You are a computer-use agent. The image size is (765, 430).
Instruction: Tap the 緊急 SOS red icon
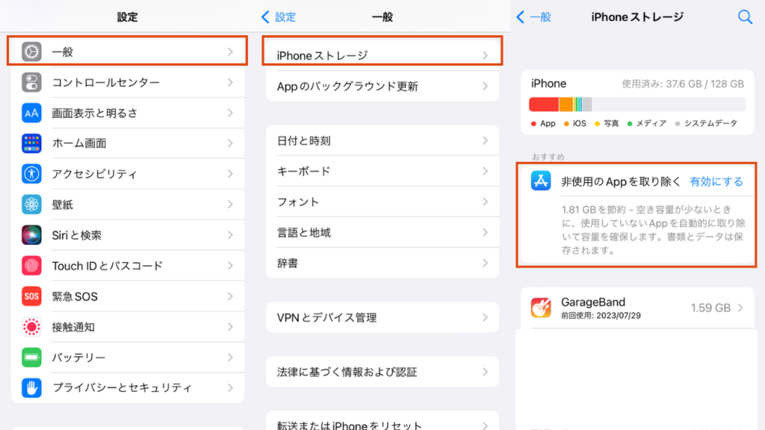[x=31, y=296]
